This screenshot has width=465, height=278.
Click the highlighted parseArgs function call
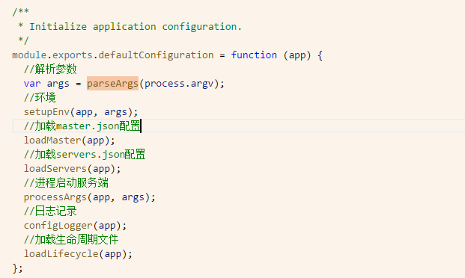pos(112,83)
